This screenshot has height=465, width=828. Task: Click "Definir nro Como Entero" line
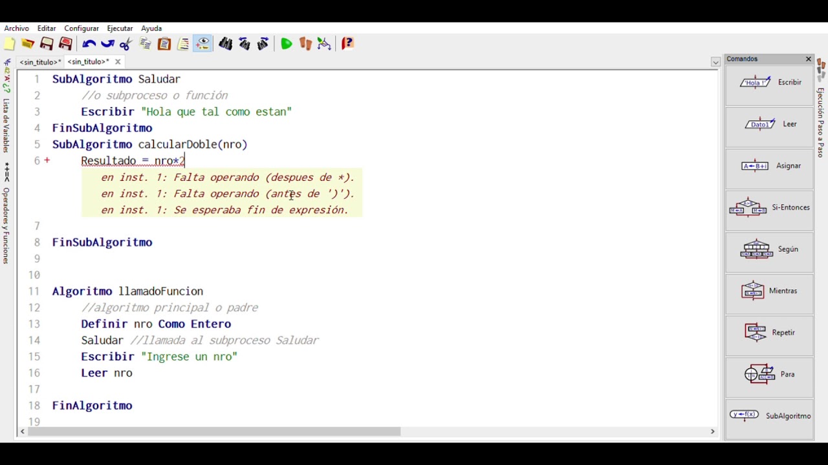156,324
